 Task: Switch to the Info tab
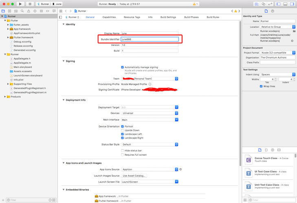[x=150, y=17]
